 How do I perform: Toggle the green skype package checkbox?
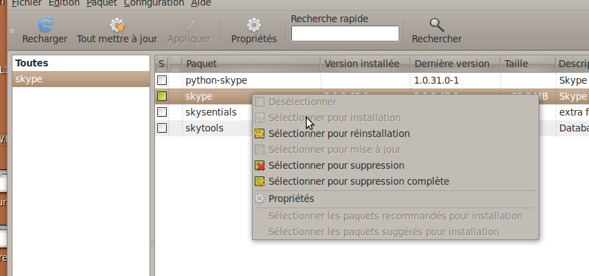tap(162, 97)
